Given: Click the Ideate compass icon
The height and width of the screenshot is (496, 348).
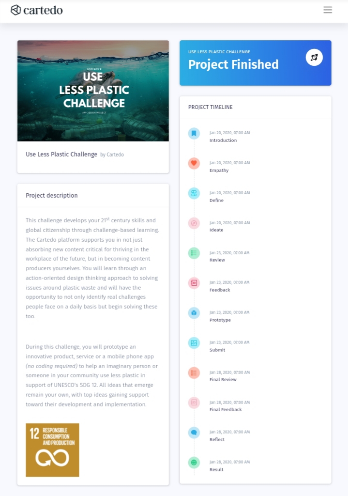Looking at the screenshot, I should (194, 223).
